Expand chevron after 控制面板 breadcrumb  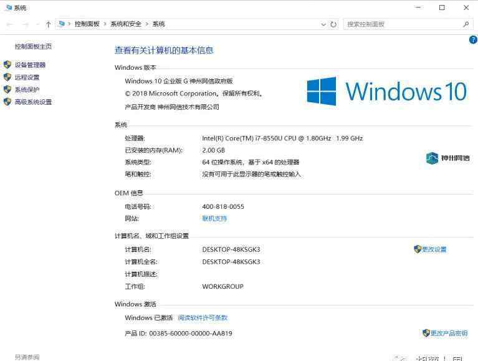(x=105, y=24)
